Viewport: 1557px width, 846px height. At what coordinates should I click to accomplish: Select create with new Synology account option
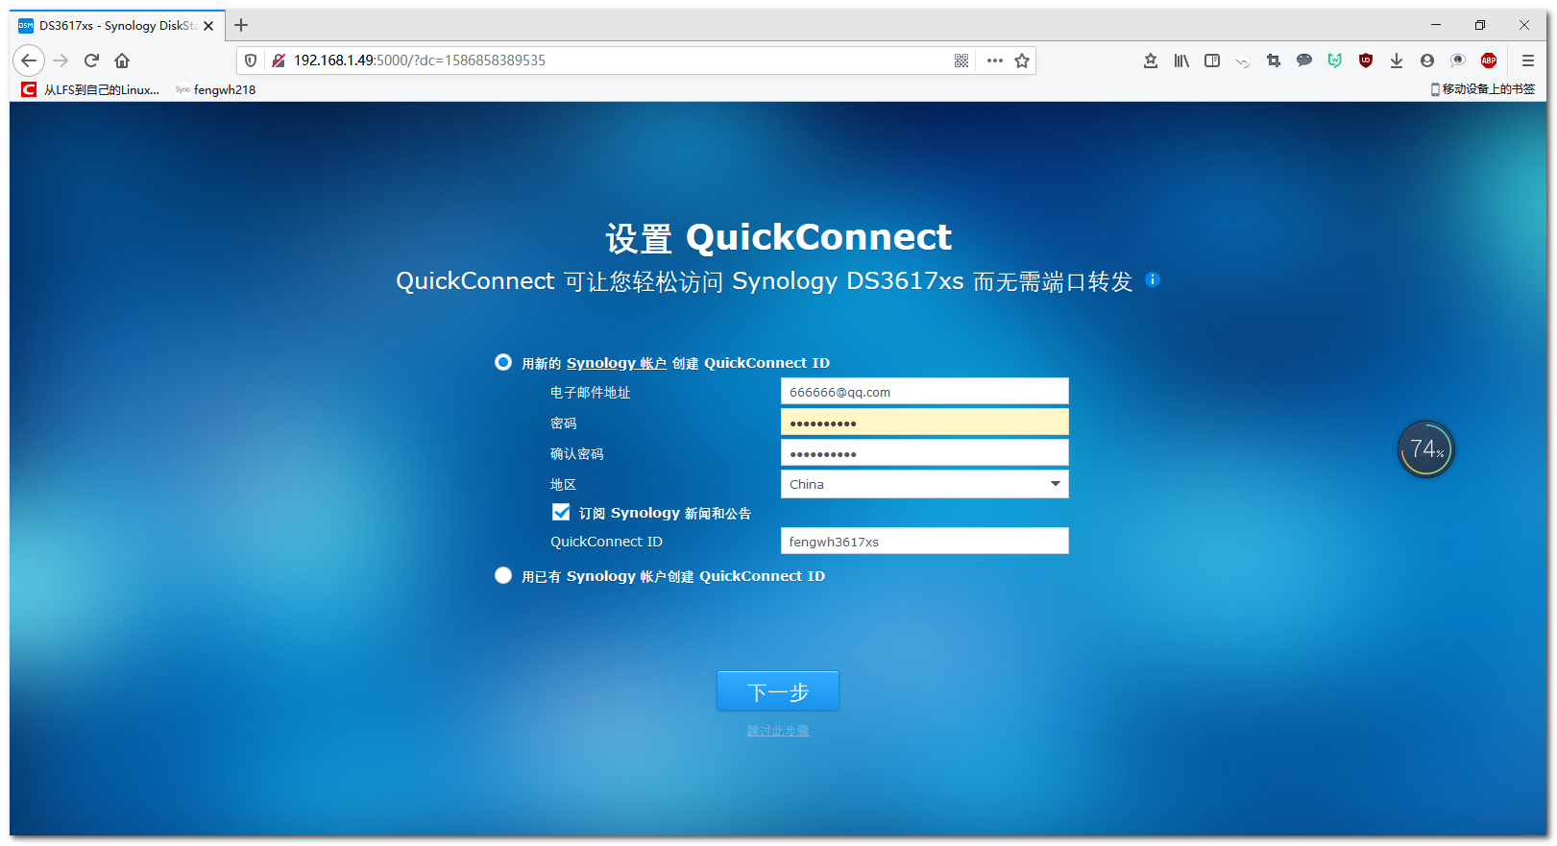coord(503,362)
